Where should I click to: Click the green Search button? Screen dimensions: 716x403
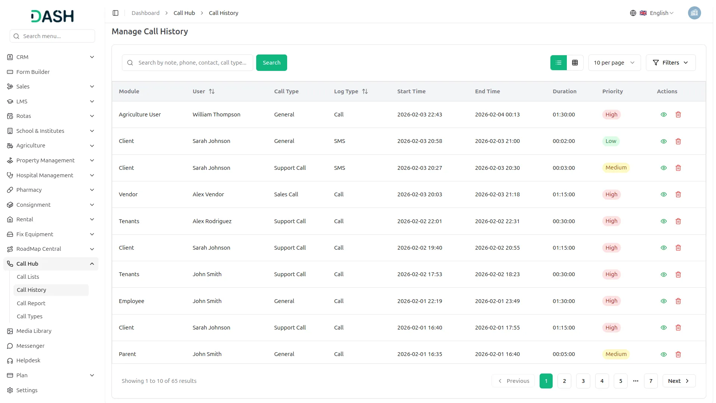(x=271, y=63)
